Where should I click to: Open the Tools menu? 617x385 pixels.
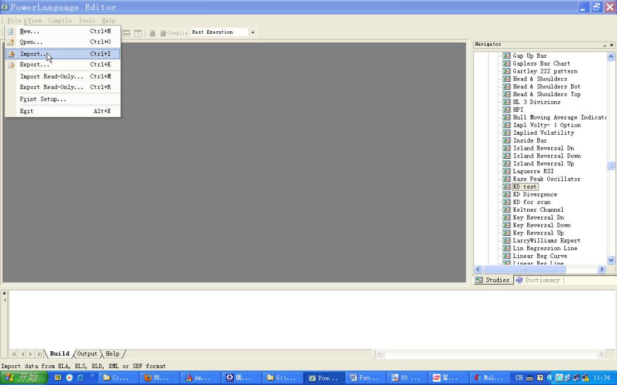[87, 21]
